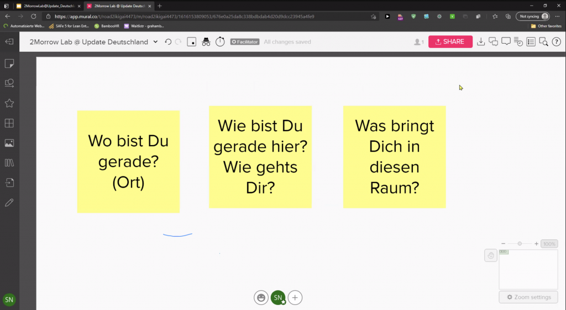Image resolution: width=566 pixels, height=310 pixels.
Task: Expand the mural title dropdown arrow
Action: point(155,42)
